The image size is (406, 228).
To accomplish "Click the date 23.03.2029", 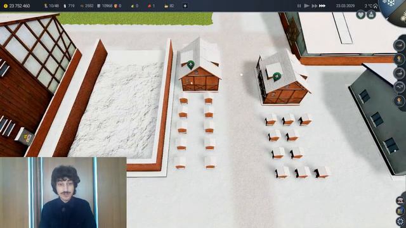I will point(345,6).
